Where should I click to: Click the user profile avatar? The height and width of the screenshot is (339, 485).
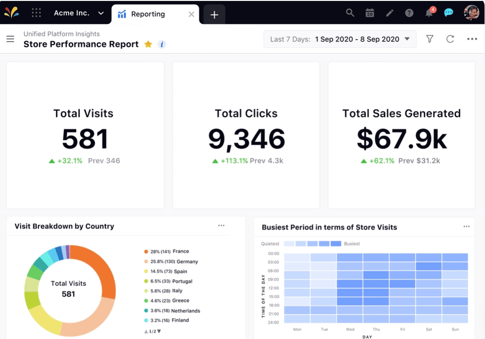(471, 13)
